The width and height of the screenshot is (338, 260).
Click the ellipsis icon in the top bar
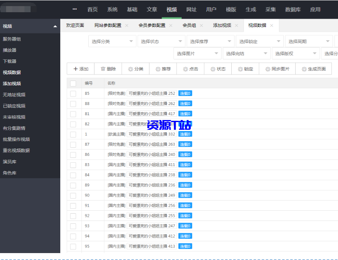click(x=74, y=9)
